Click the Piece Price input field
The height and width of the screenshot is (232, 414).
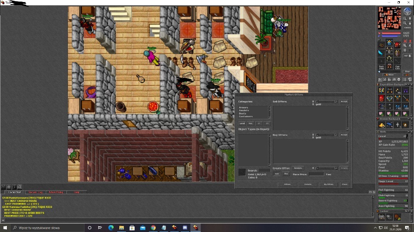tap(316, 174)
